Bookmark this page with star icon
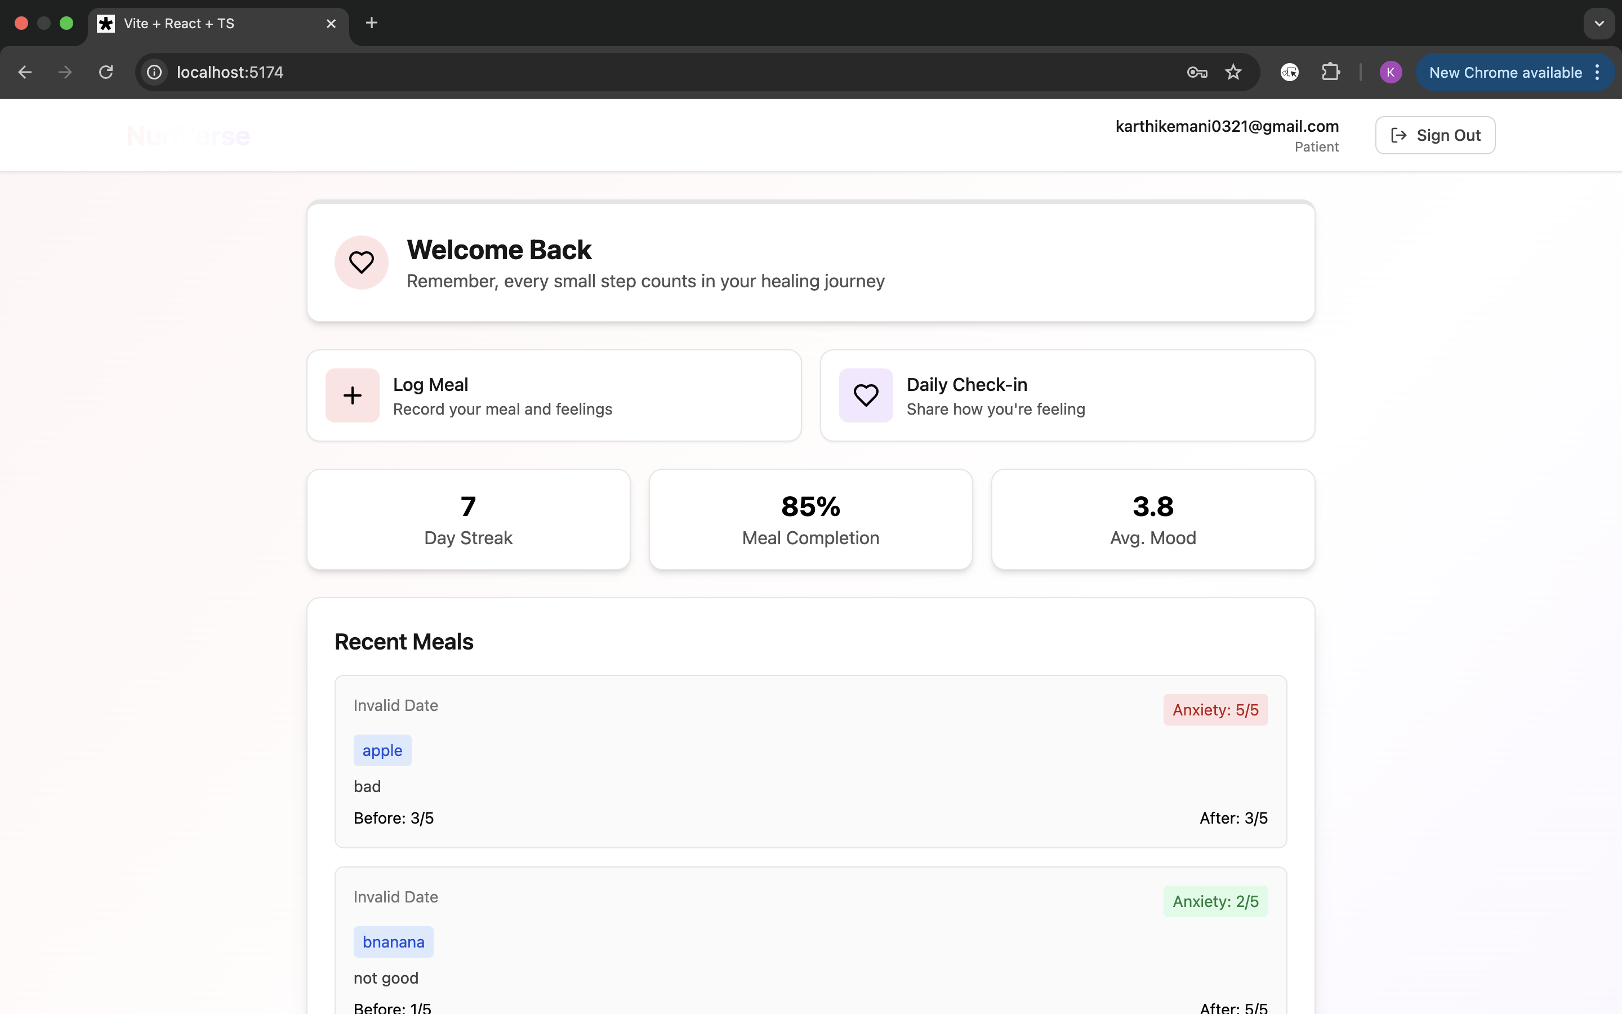Viewport: 1622px width, 1014px height. pos(1233,73)
